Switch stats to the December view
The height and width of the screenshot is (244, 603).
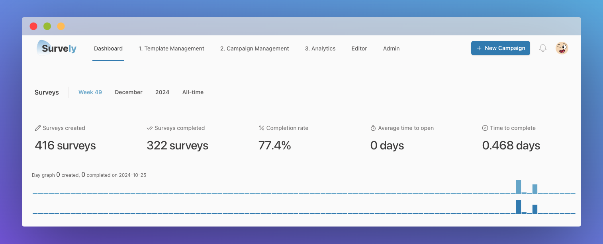tap(128, 92)
